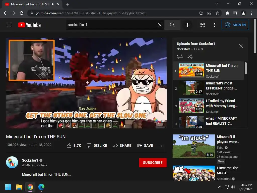
Task: Play 'what if MINECRAFT had REALISTIC' playlist video
Action: 208,122
